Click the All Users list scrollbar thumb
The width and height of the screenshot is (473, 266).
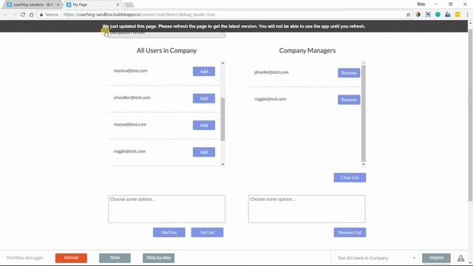click(222, 120)
